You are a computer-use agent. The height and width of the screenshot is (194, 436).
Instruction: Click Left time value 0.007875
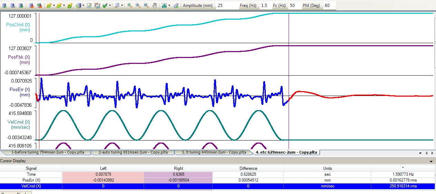coord(103,174)
